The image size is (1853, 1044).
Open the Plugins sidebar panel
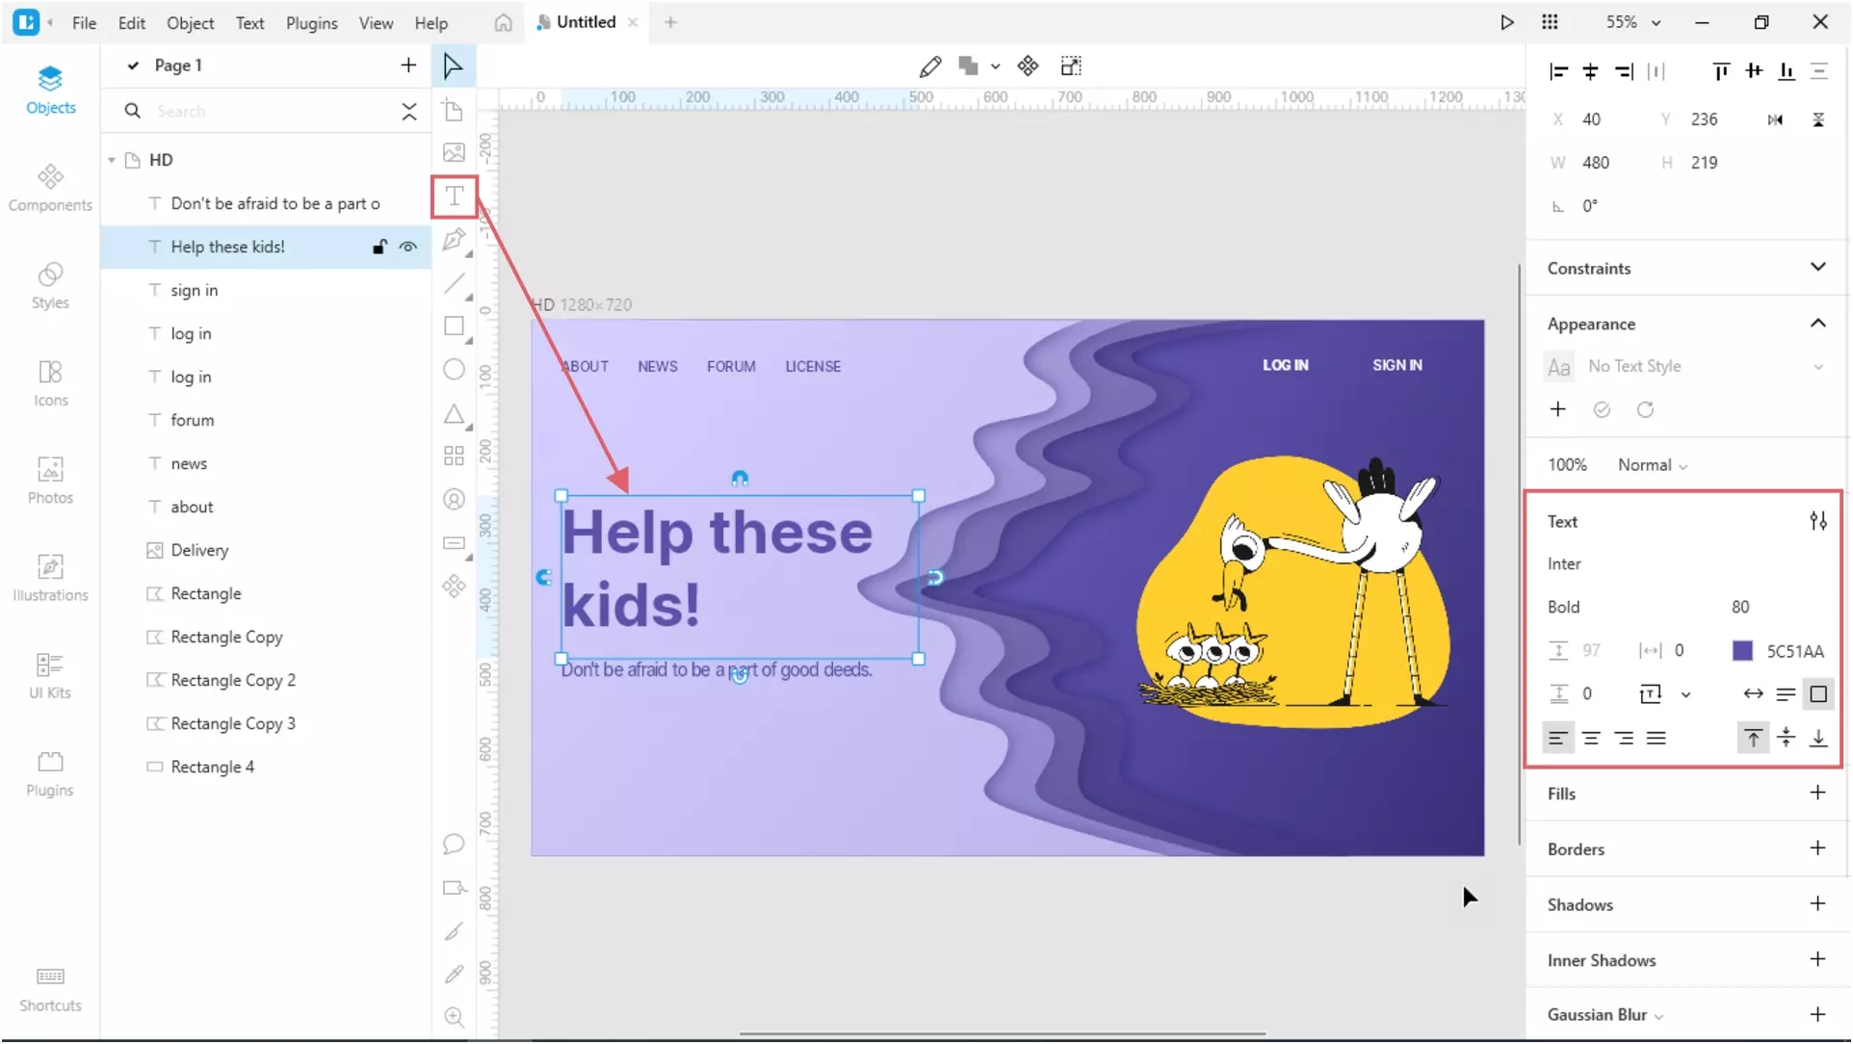pos(50,772)
